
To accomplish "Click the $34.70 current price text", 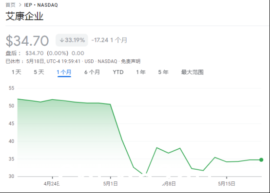I will (x=27, y=41).
